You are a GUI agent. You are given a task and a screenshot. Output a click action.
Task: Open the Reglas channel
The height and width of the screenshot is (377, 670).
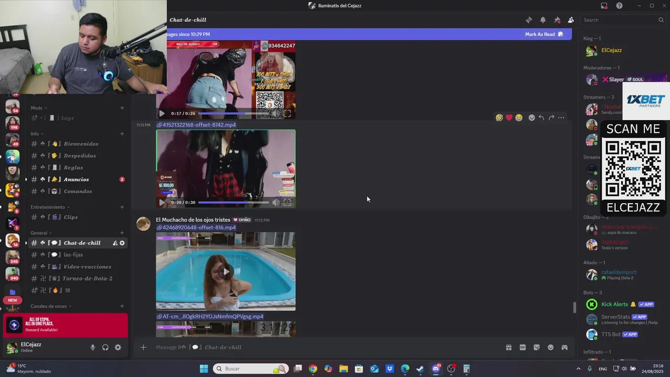(77, 168)
